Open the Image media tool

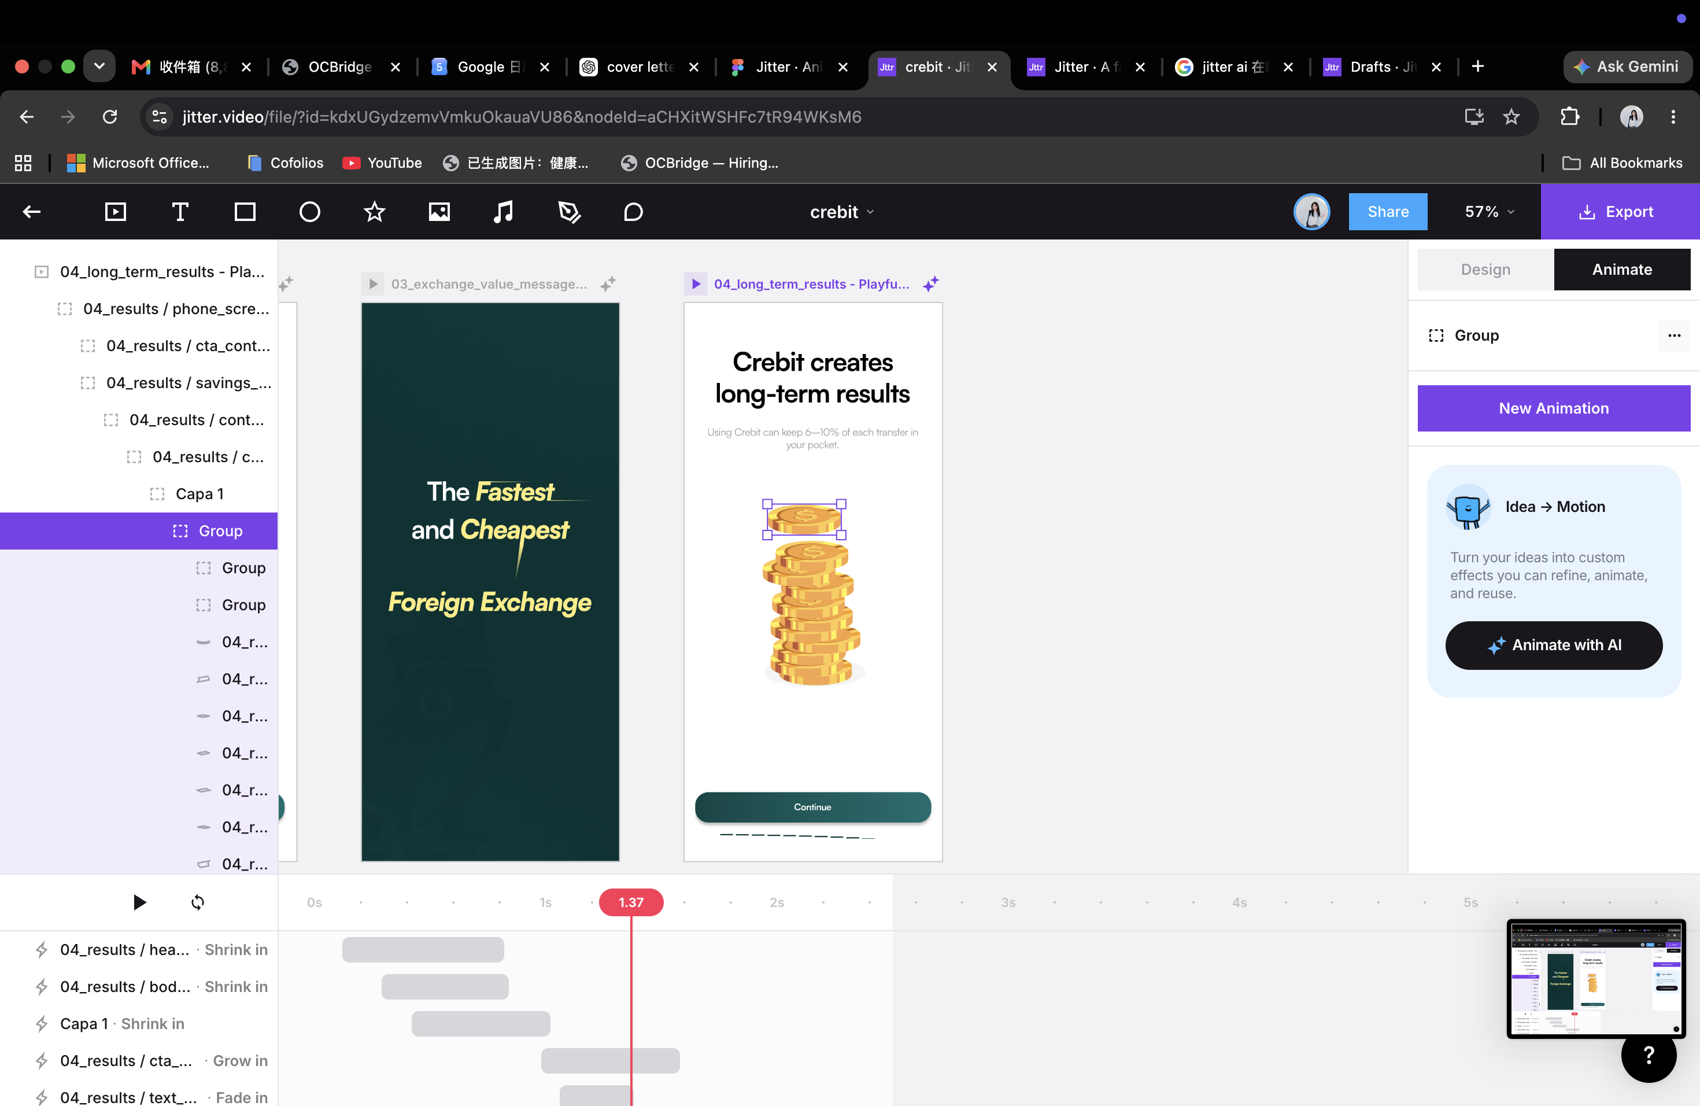click(x=439, y=212)
